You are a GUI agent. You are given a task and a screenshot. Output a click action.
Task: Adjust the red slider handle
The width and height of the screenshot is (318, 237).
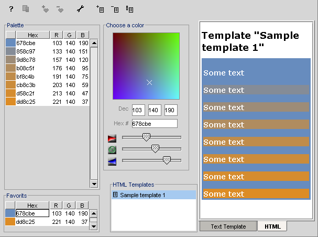[x=146, y=137]
